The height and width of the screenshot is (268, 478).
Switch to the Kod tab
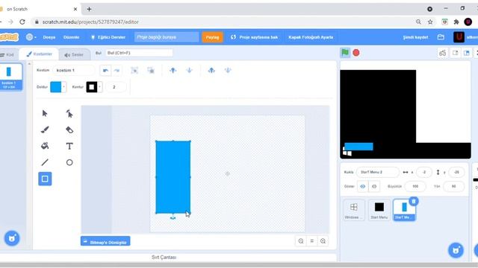point(7,54)
